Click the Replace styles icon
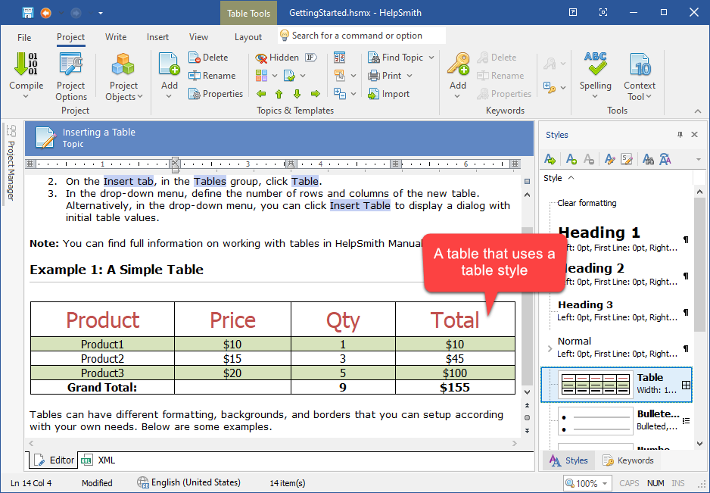The height and width of the screenshot is (493, 710). click(x=665, y=159)
